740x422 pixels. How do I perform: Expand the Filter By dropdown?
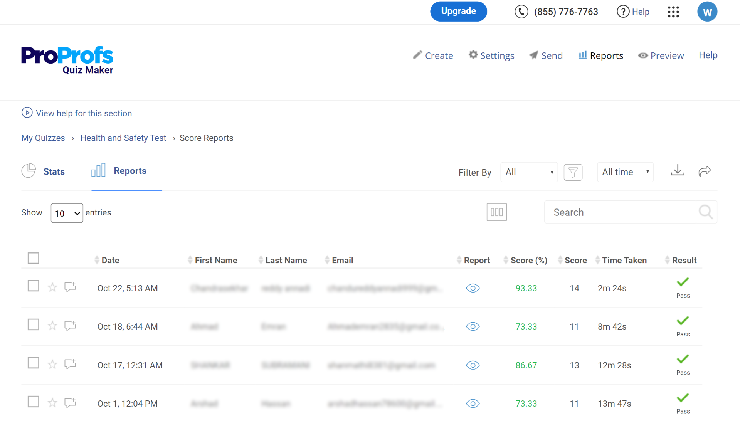coord(528,172)
